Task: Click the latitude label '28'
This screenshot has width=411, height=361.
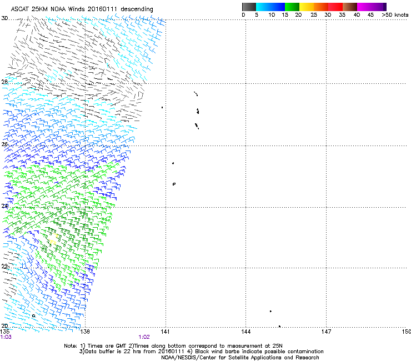Action: (4, 82)
